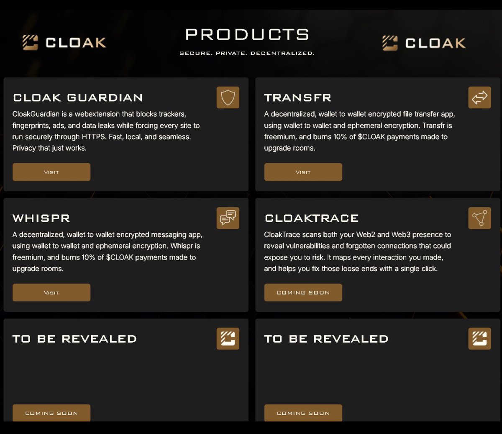Viewport: 502px width, 434px height.
Task: Click the Products page heading
Action: pyautogui.click(x=247, y=35)
